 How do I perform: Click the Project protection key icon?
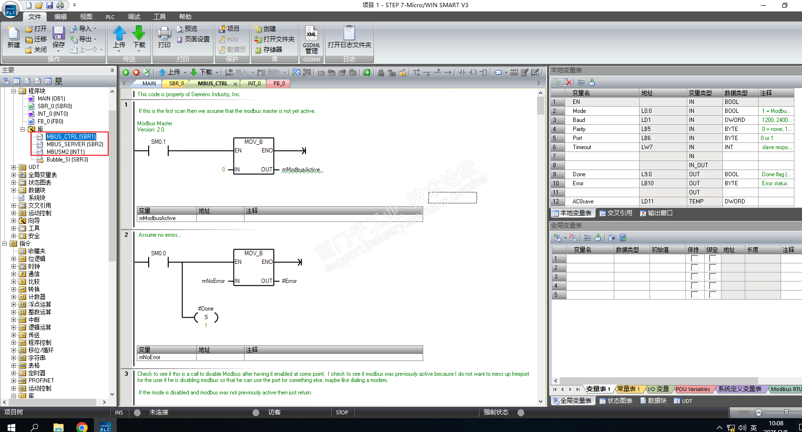pos(222,29)
